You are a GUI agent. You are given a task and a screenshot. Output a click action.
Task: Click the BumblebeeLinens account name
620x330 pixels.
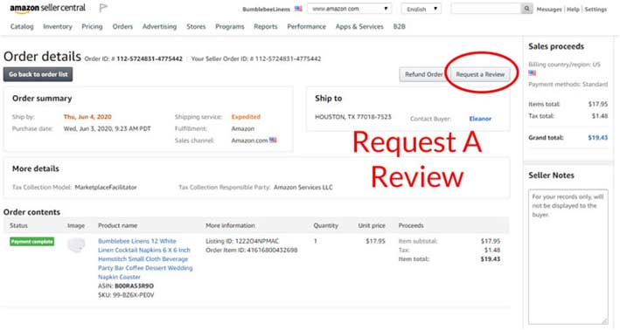coord(266,9)
